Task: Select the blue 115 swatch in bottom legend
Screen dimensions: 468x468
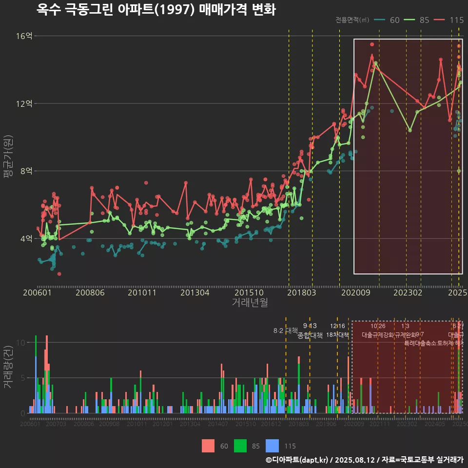Action: click(272, 446)
